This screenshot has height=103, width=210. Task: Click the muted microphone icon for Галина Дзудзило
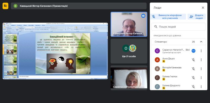point(193,87)
